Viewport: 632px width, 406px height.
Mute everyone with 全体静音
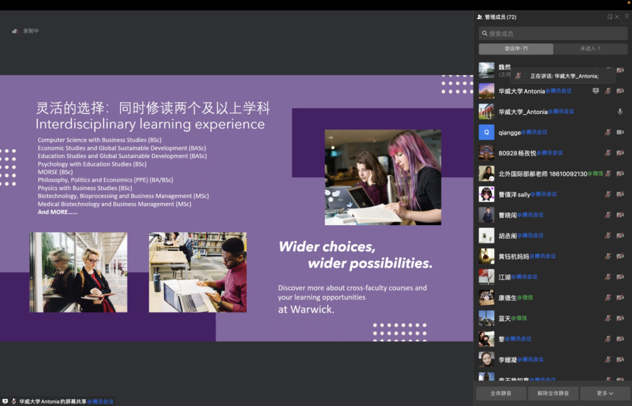tap(501, 393)
